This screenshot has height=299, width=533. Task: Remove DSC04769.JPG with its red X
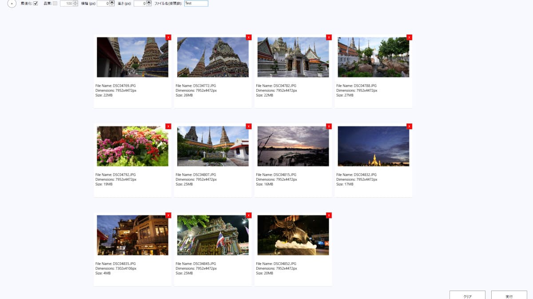[x=168, y=38]
